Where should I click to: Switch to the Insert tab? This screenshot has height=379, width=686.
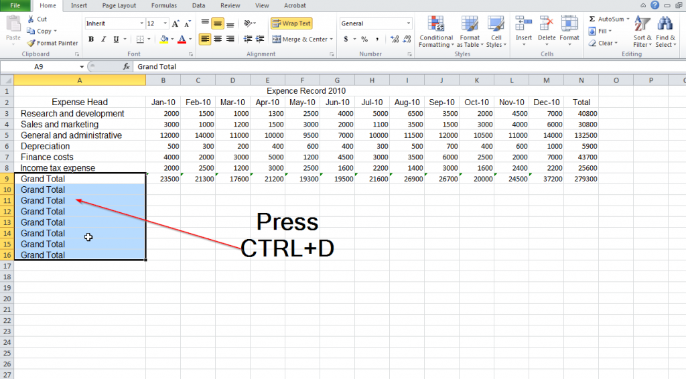click(x=79, y=5)
